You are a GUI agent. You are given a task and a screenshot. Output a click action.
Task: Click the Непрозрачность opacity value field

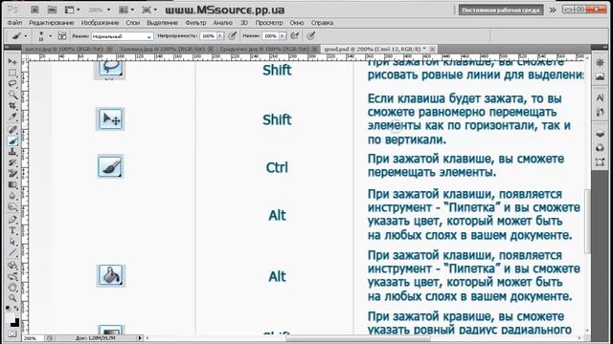coord(208,36)
